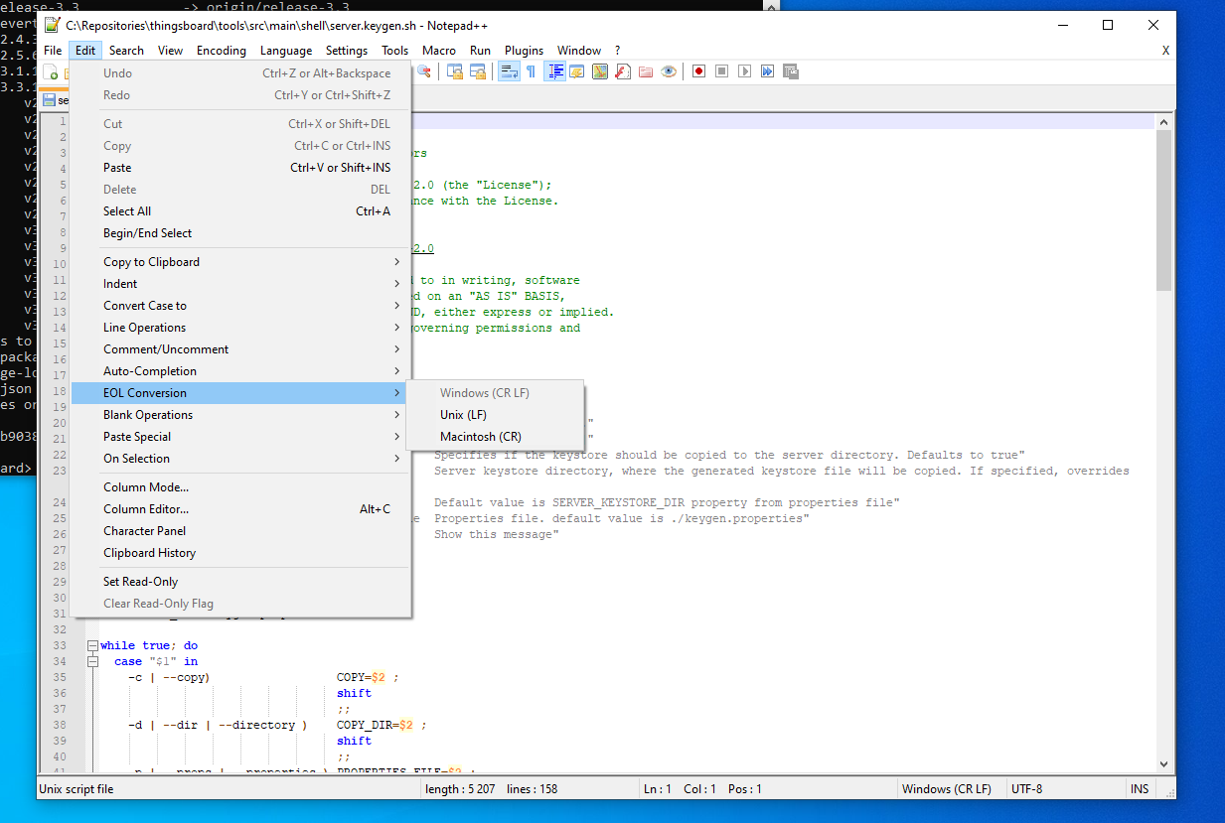Choose Column Mode... menu entry
This screenshot has width=1225, height=823.
tap(240, 487)
